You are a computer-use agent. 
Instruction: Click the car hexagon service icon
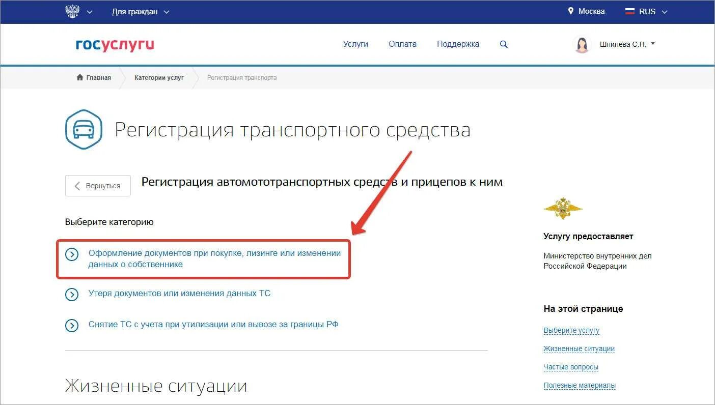click(x=84, y=130)
